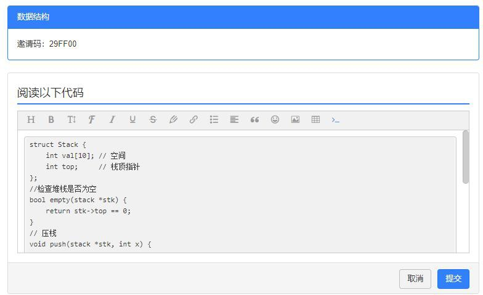
Task: Click the 提交 submit button
Action: pos(453,278)
